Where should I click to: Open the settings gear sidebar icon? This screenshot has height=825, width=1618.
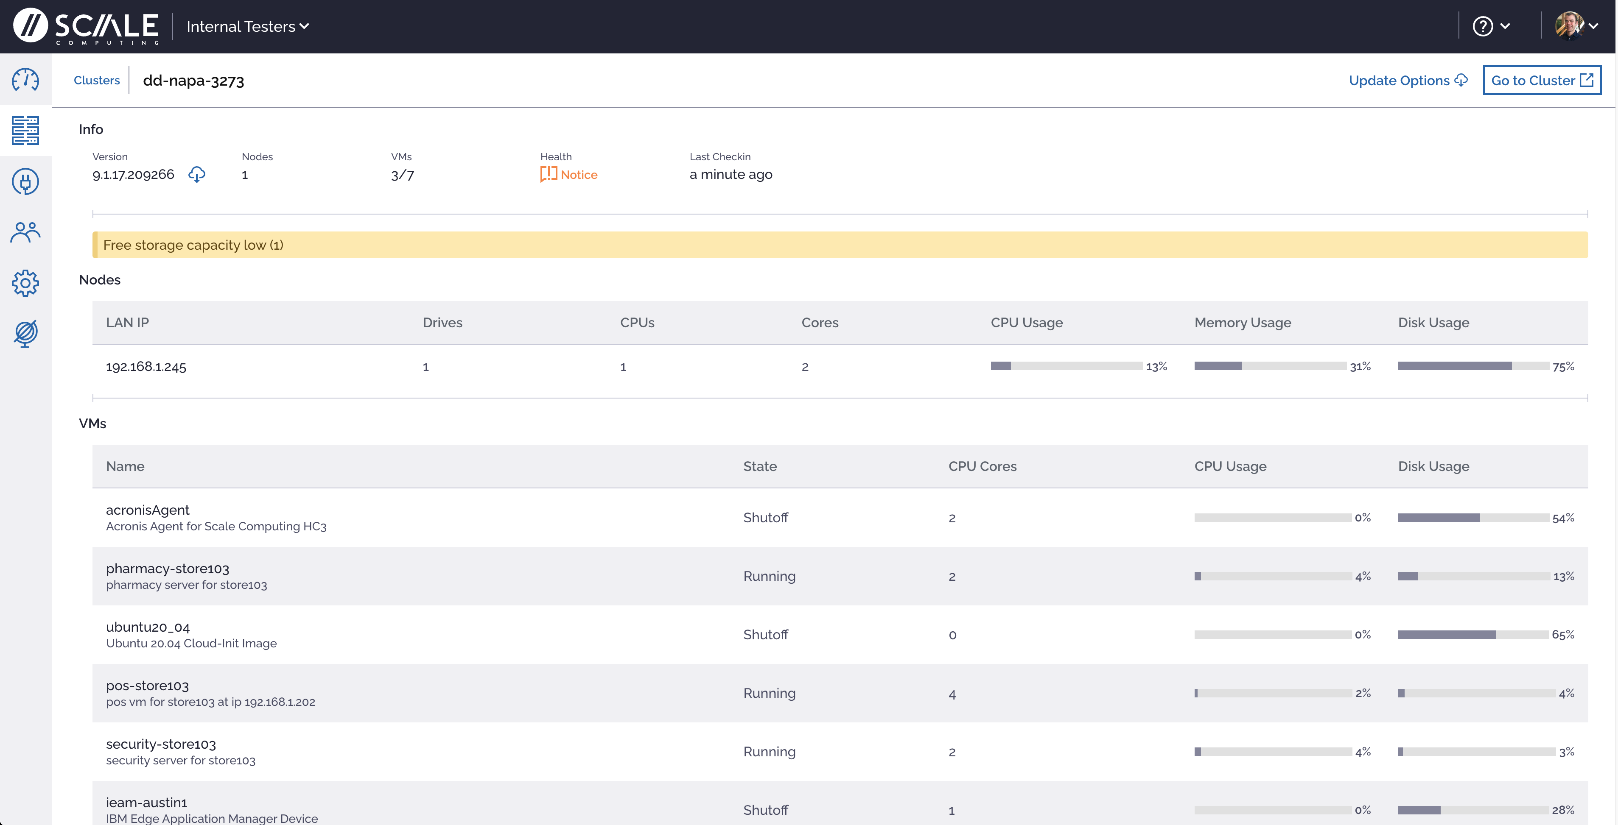coord(25,283)
